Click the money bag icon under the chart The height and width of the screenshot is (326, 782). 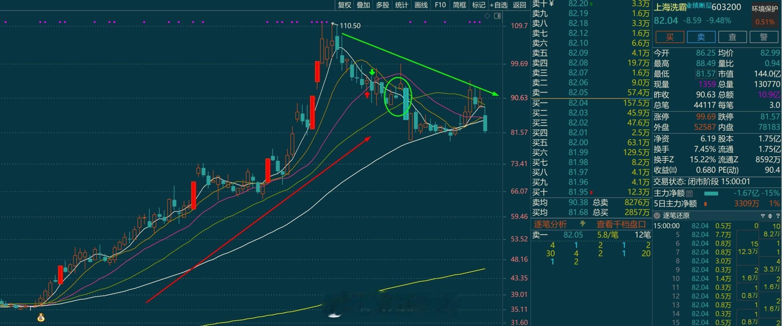pos(41,318)
